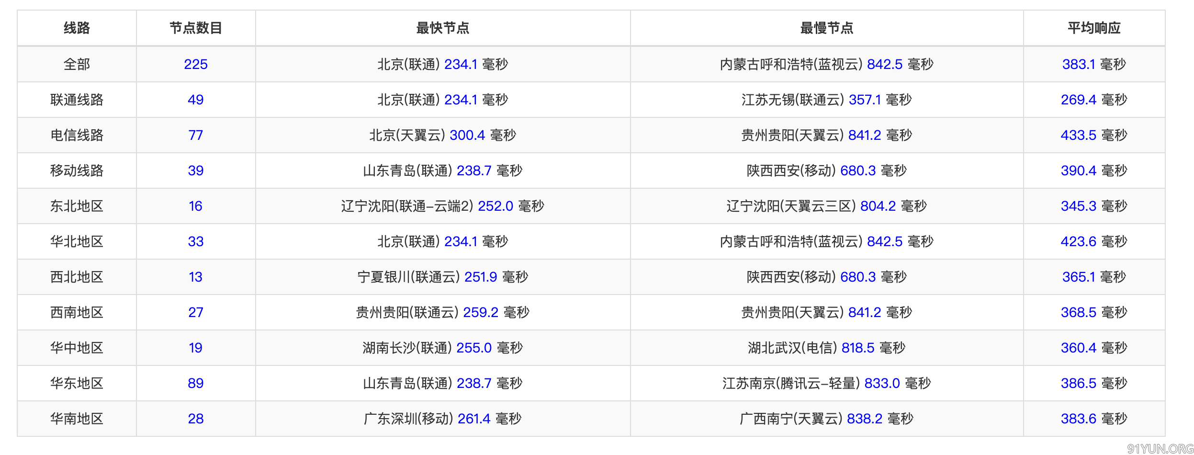Select the 东北地区 row label

(x=77, y=206)
